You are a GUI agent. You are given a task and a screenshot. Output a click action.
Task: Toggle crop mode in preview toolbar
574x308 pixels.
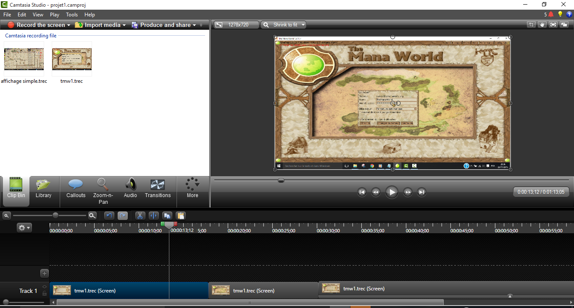532,25
